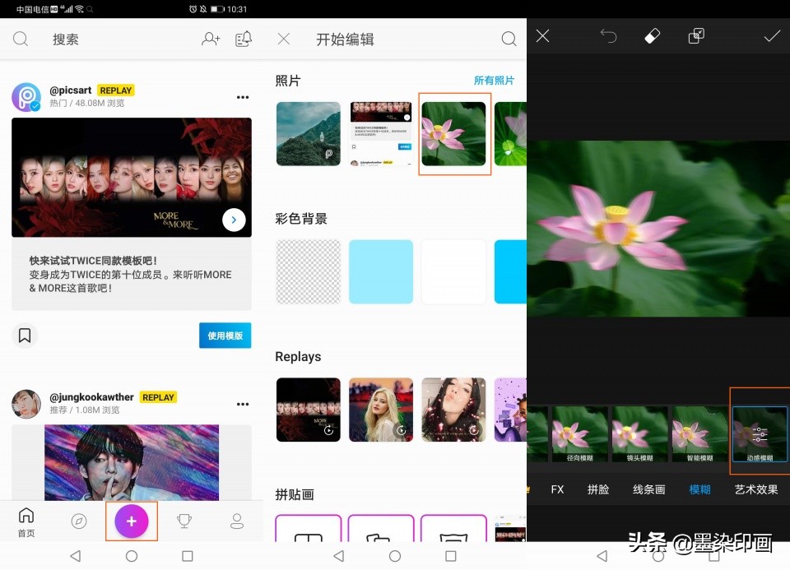Open the notifications bell icon

click(244, 39)
